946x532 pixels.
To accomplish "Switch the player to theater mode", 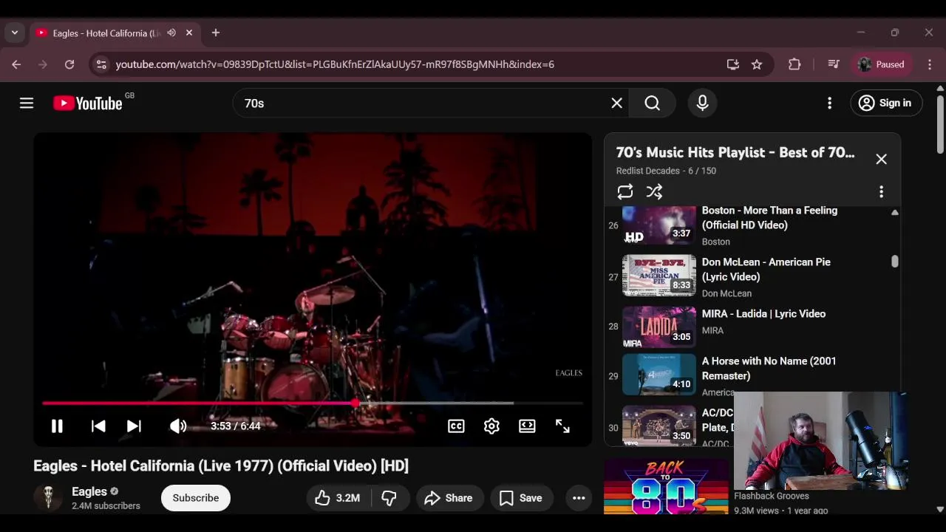I will (x=527, y=426).
